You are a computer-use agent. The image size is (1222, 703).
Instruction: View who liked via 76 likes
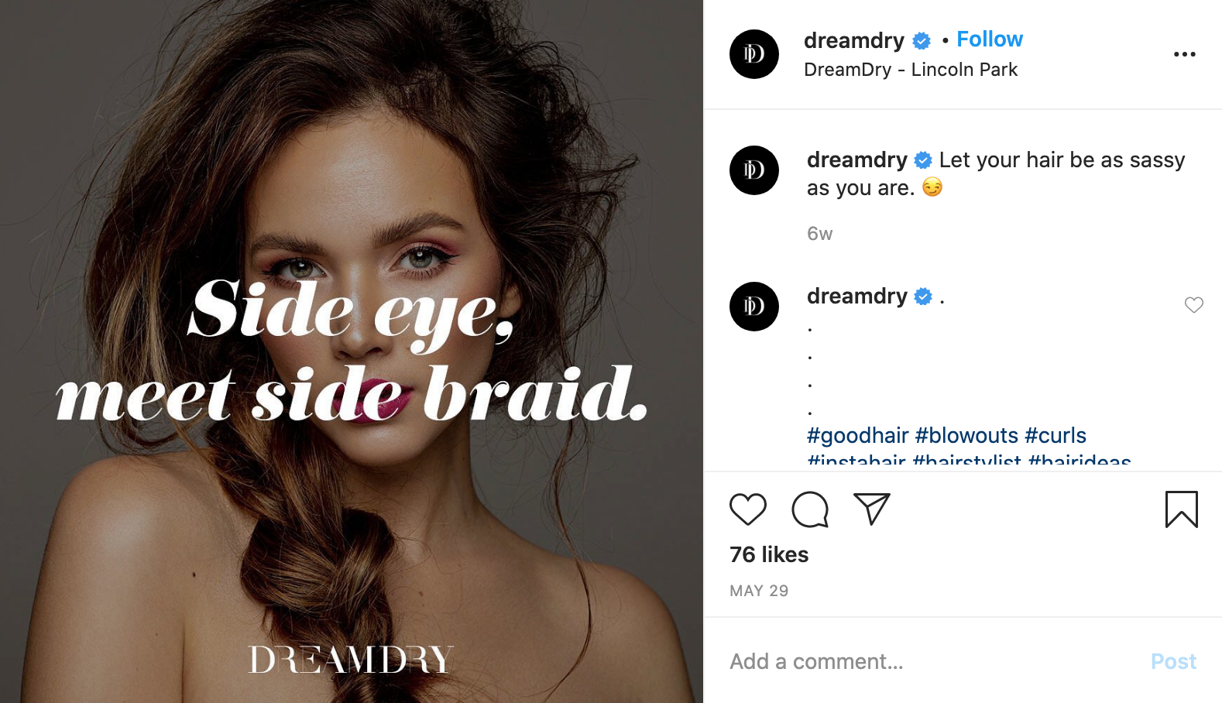click(x=769, y=554)
